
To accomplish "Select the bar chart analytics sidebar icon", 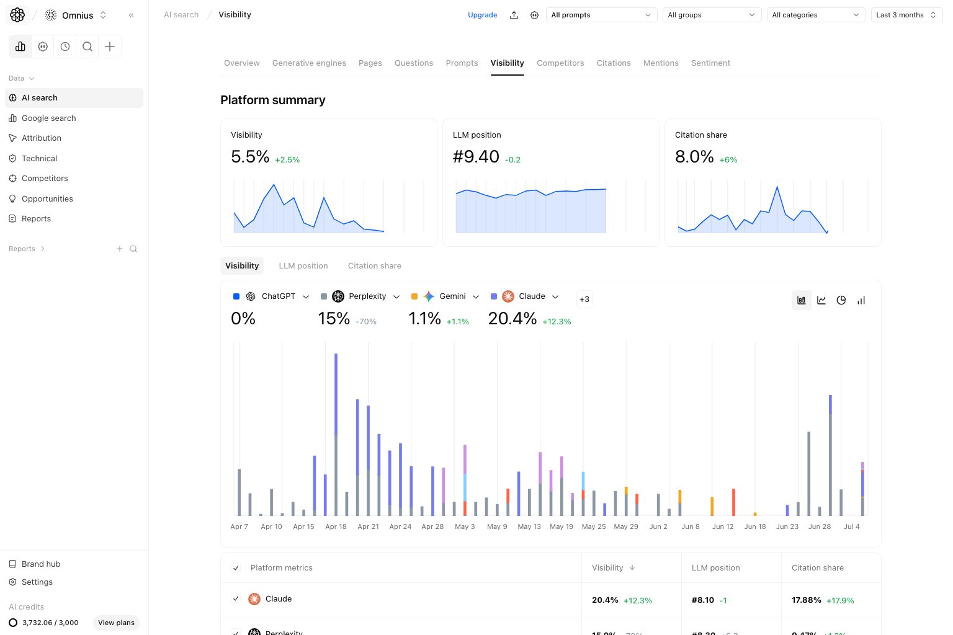I will pyautogui.click(x=20, y=47).
